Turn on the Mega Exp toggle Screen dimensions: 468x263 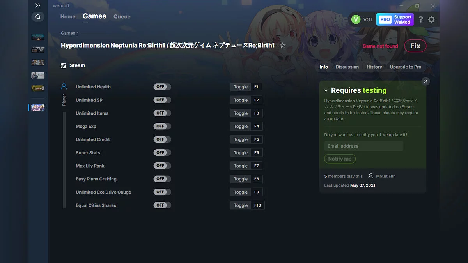tap(162, 126)
